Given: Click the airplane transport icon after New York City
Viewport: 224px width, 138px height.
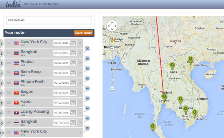Looking at the screenshot, I should point(87,49).
